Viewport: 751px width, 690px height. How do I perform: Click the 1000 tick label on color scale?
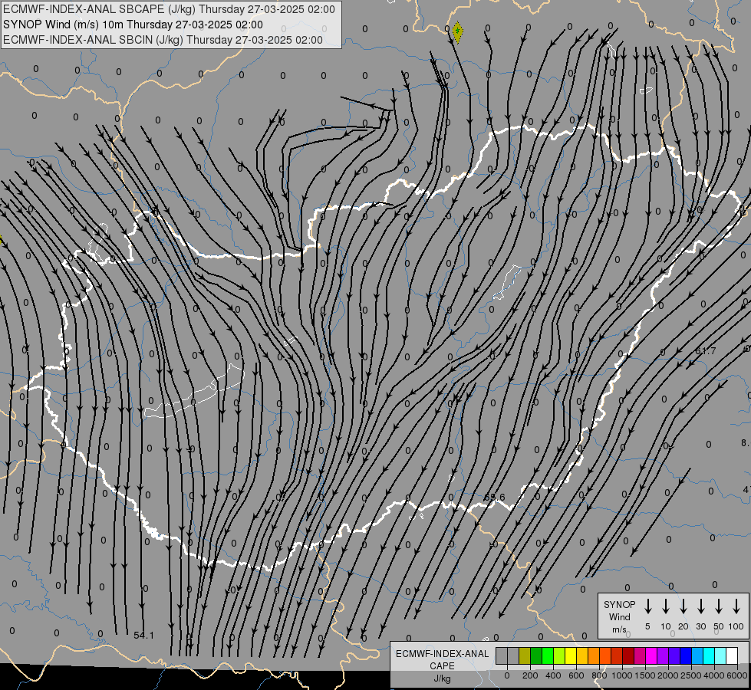621,675
